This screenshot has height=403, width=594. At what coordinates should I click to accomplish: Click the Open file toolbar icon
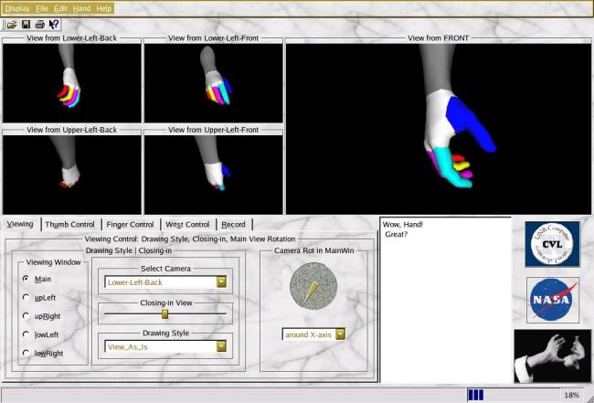13,24
